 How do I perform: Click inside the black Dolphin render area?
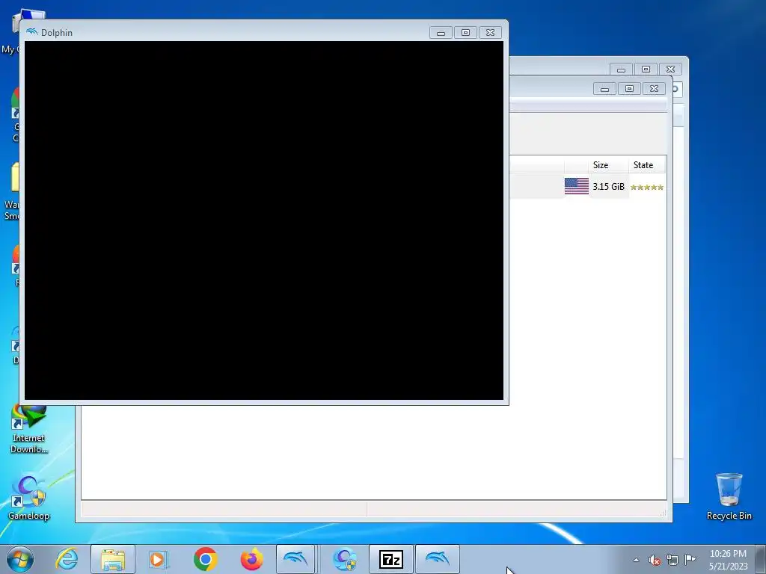point(264,220)
